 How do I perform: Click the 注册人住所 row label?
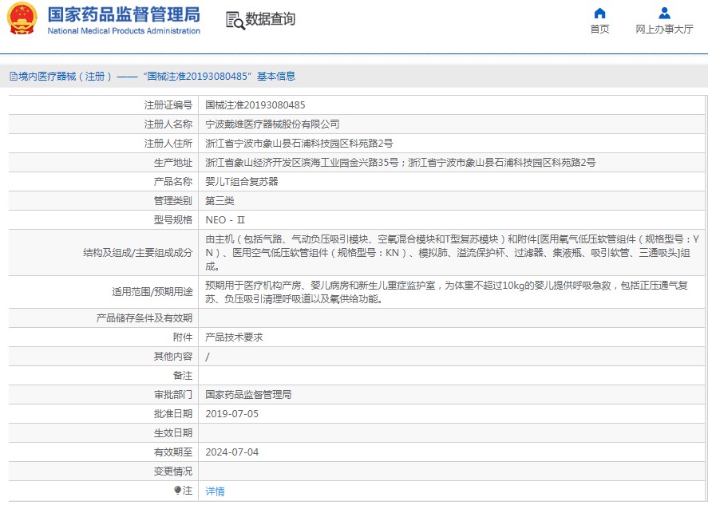168,144
